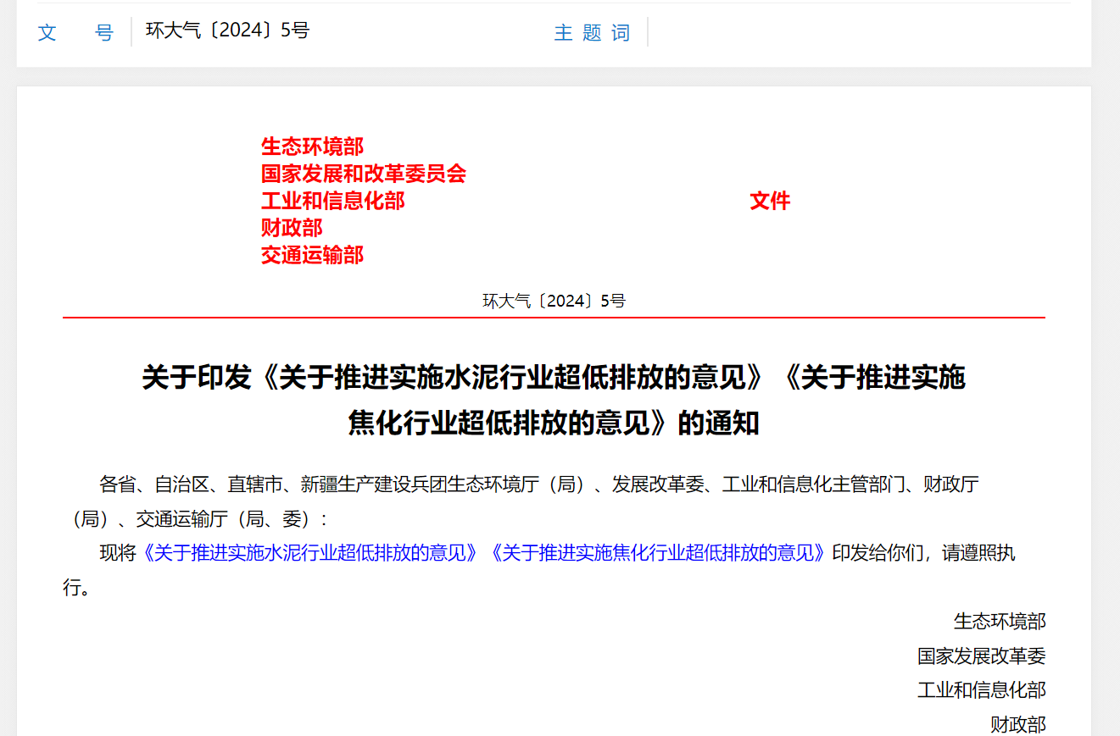
Task: Click the red header 财政部
Action: (292, 228)
